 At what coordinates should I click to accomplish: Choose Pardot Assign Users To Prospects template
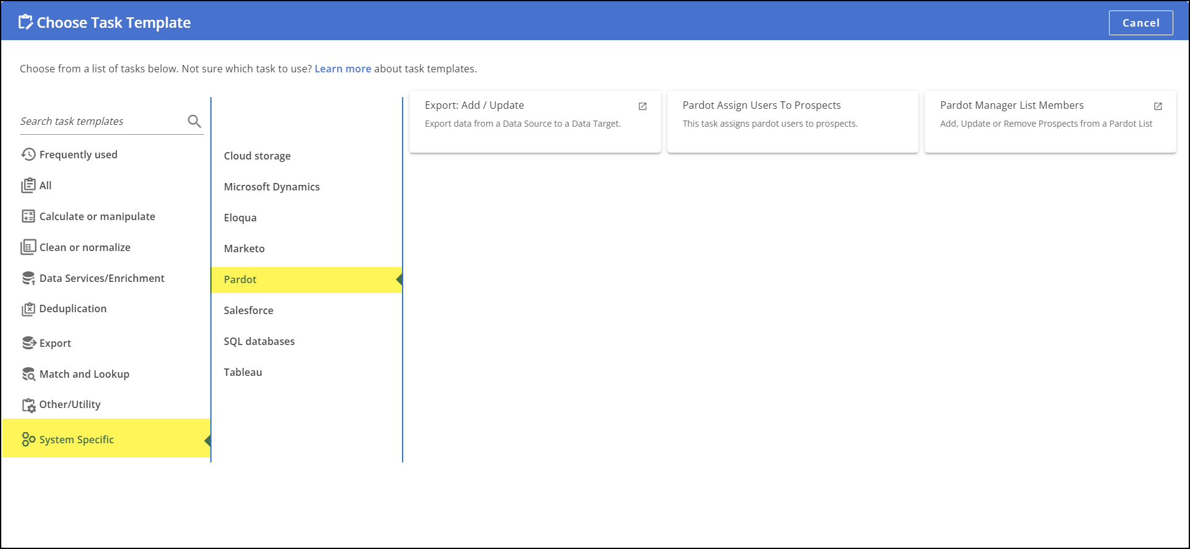click(x=792, y=122)
